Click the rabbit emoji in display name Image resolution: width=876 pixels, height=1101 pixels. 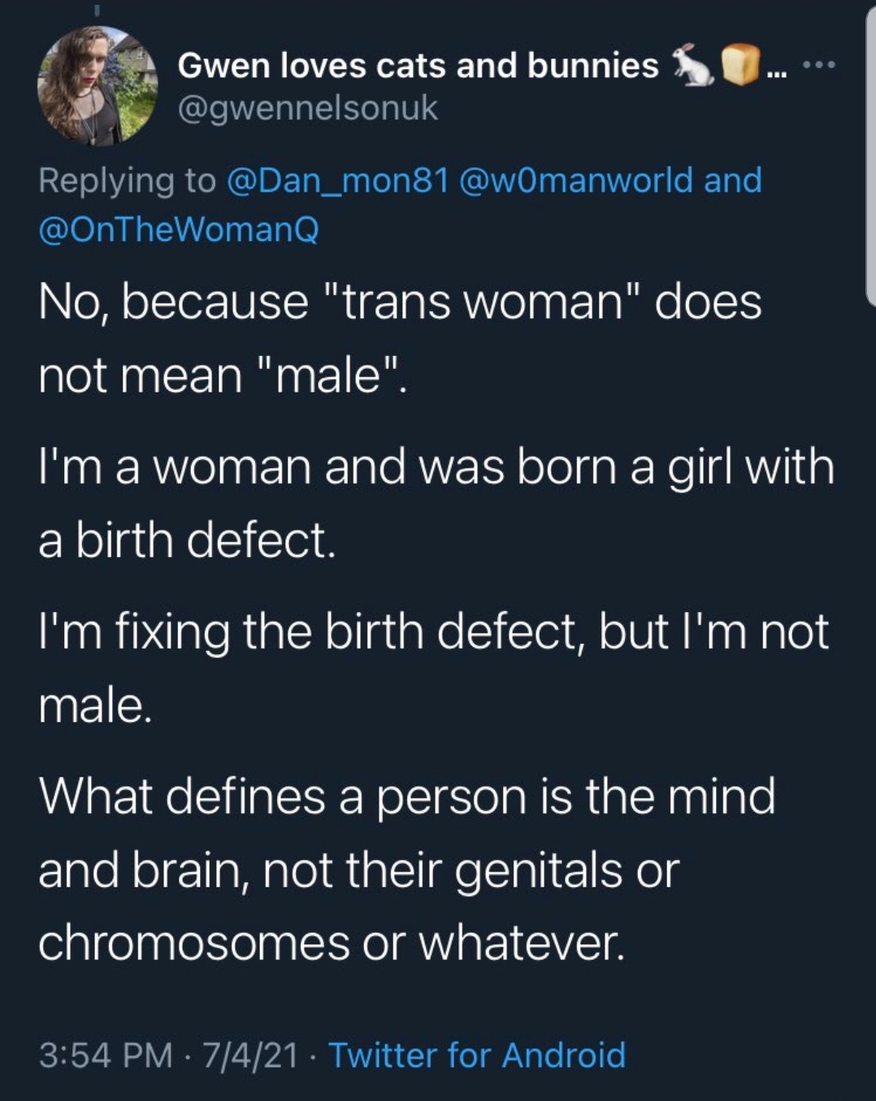click(690, 65)
